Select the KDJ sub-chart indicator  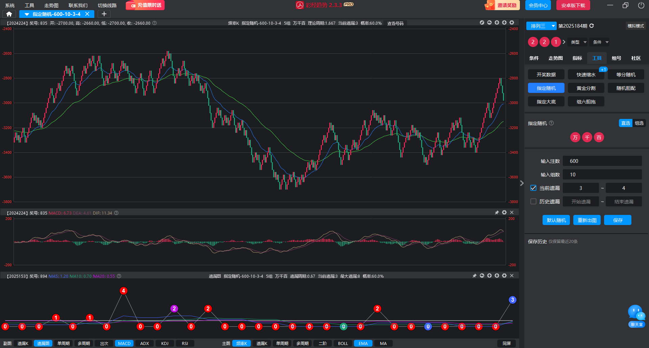(165, 343)
